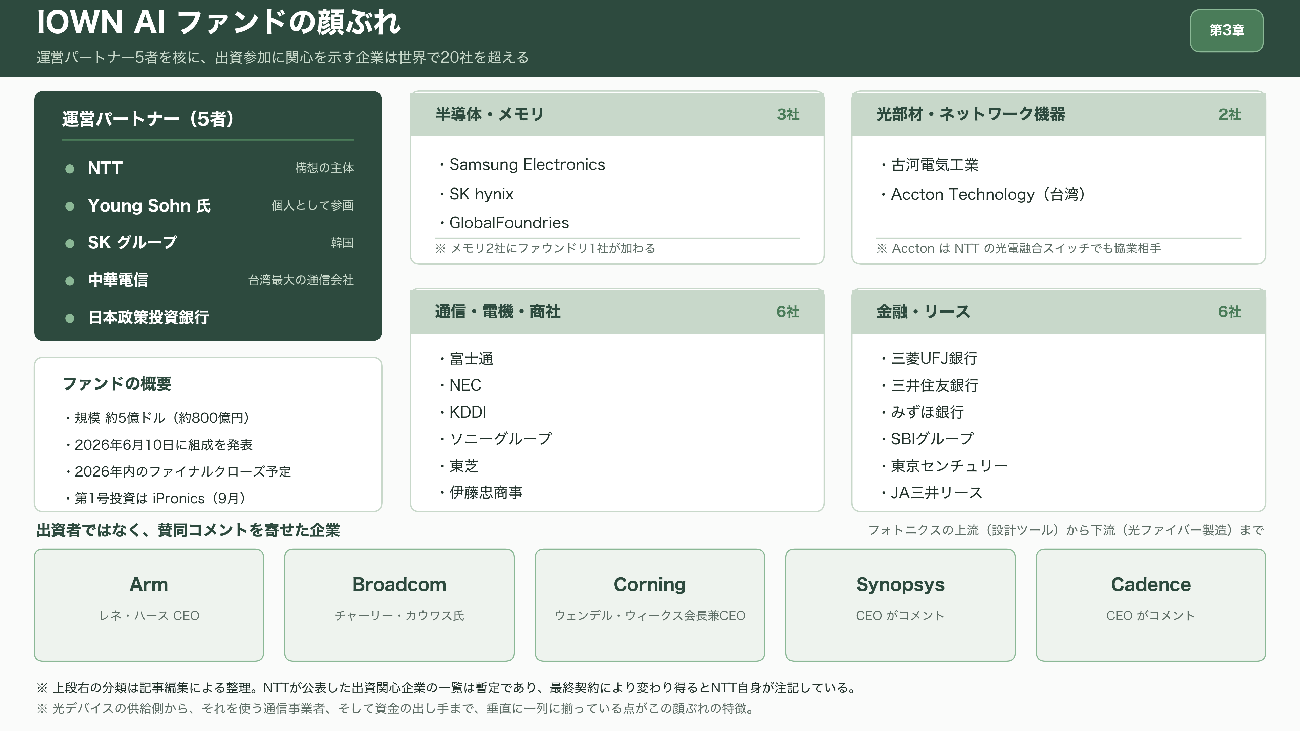The height and width of the screenshot is (731, 1300).
Task: Click the 第3章 chapter badge
Action: click(x=1226, y=30)
